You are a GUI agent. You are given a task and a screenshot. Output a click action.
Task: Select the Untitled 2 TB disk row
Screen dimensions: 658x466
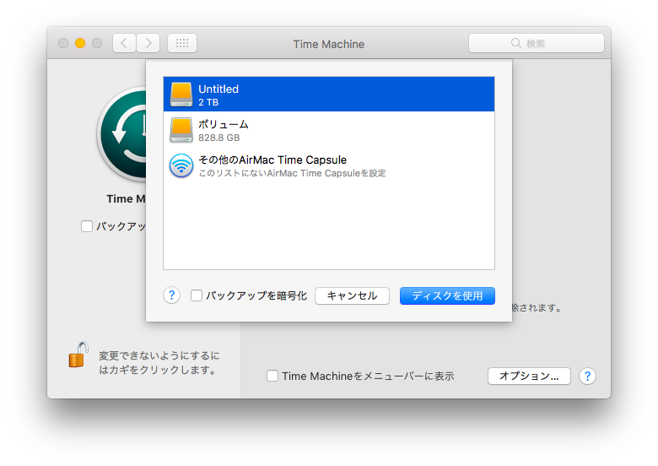click(329, 94)
